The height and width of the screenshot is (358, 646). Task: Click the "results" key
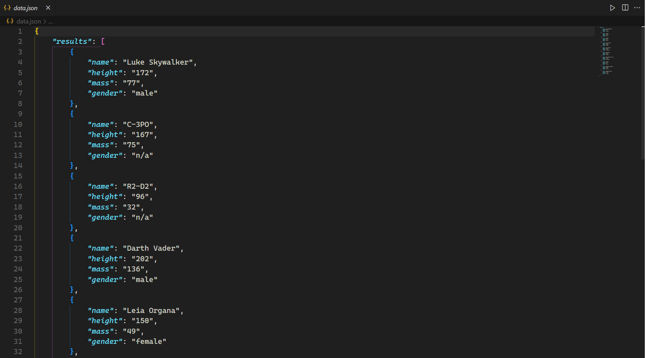[72, 42]
